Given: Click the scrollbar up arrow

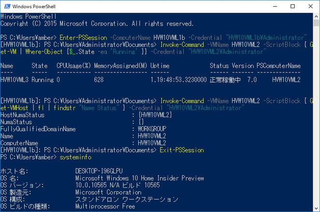Looking at the screenshot, I should pyautogui.click(x=316, y=16).
